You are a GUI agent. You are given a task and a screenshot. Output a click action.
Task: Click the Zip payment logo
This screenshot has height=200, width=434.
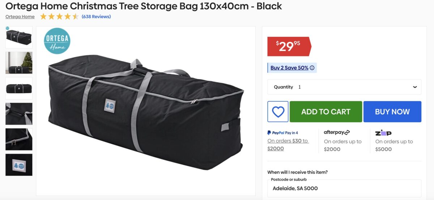[383, 133]
